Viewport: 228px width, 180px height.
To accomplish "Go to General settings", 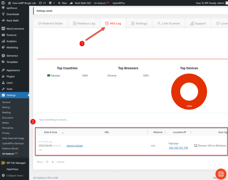I will 6,102.
